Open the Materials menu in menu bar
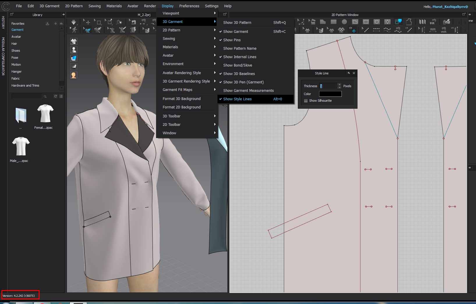 tap(114, 6)
